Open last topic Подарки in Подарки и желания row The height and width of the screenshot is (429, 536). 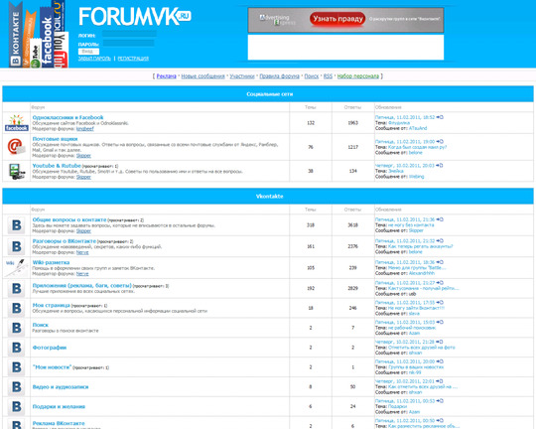[397, 407]
